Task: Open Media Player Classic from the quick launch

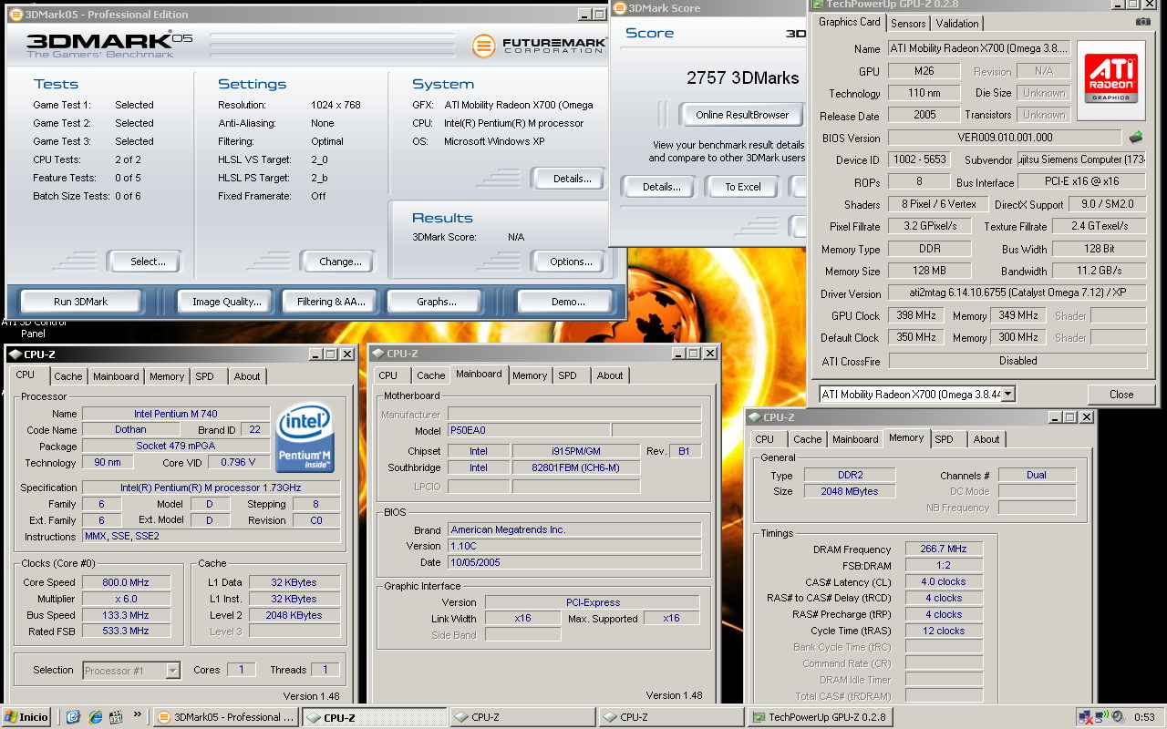Action: 115,717
